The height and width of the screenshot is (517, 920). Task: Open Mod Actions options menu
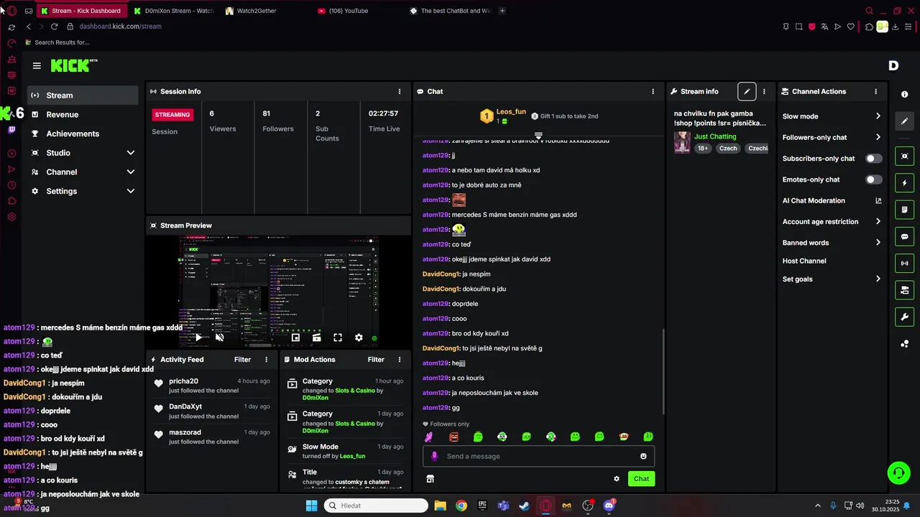pyautogui.click(x=400, y=360)
